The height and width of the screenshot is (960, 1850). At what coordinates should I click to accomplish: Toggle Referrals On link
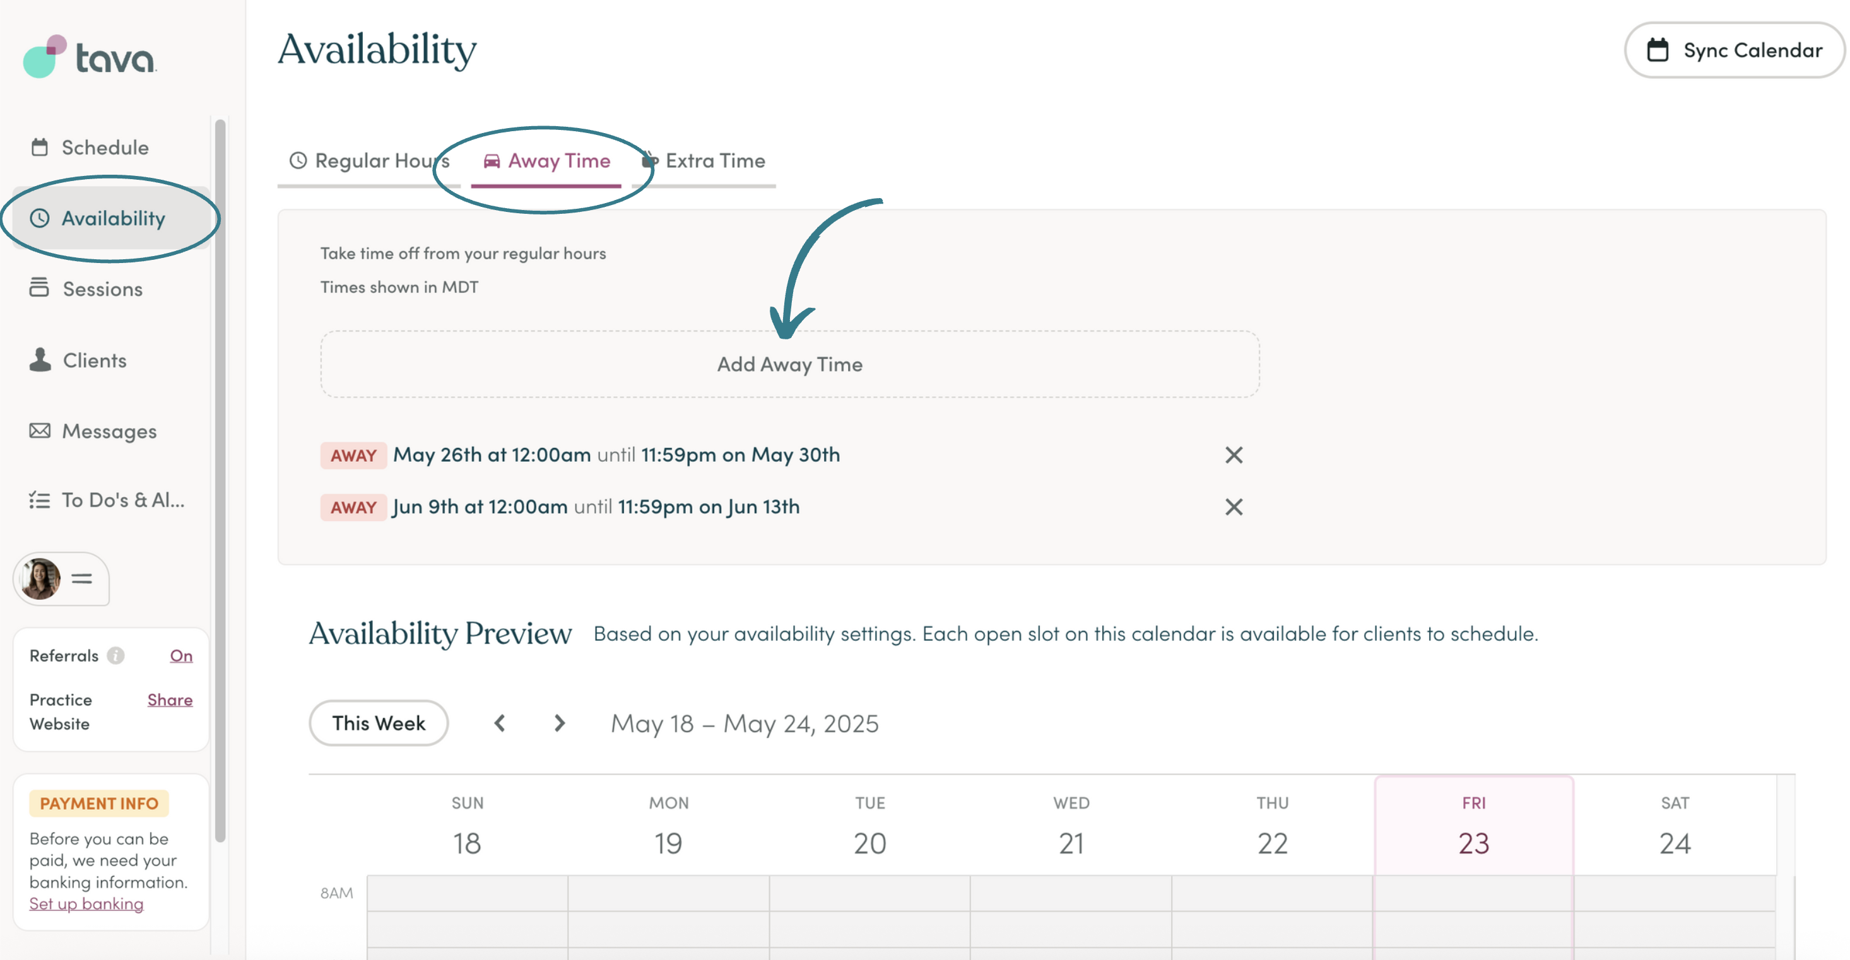[x=181, y=655]
